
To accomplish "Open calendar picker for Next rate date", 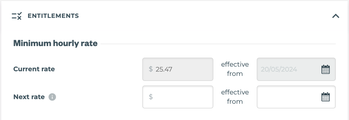I will tap(325, 97).
